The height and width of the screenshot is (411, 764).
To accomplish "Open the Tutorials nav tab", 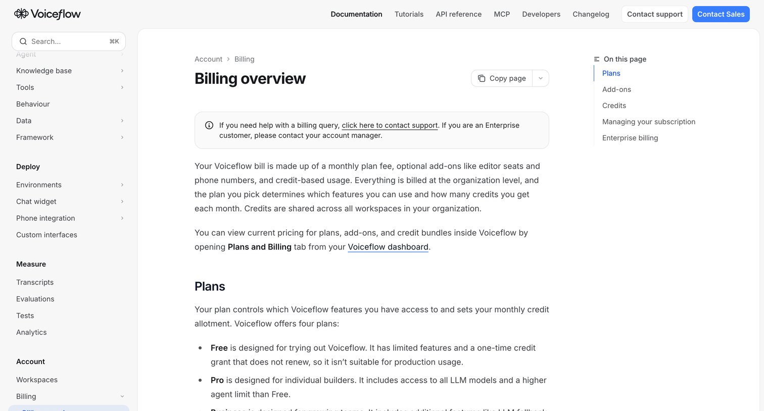I will pos(409,14).
